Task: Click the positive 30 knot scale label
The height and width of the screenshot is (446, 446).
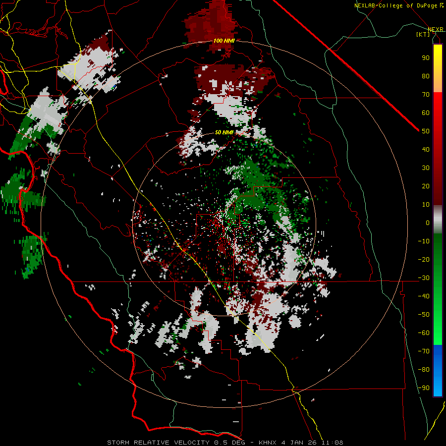Action: (x=426, y=168)
